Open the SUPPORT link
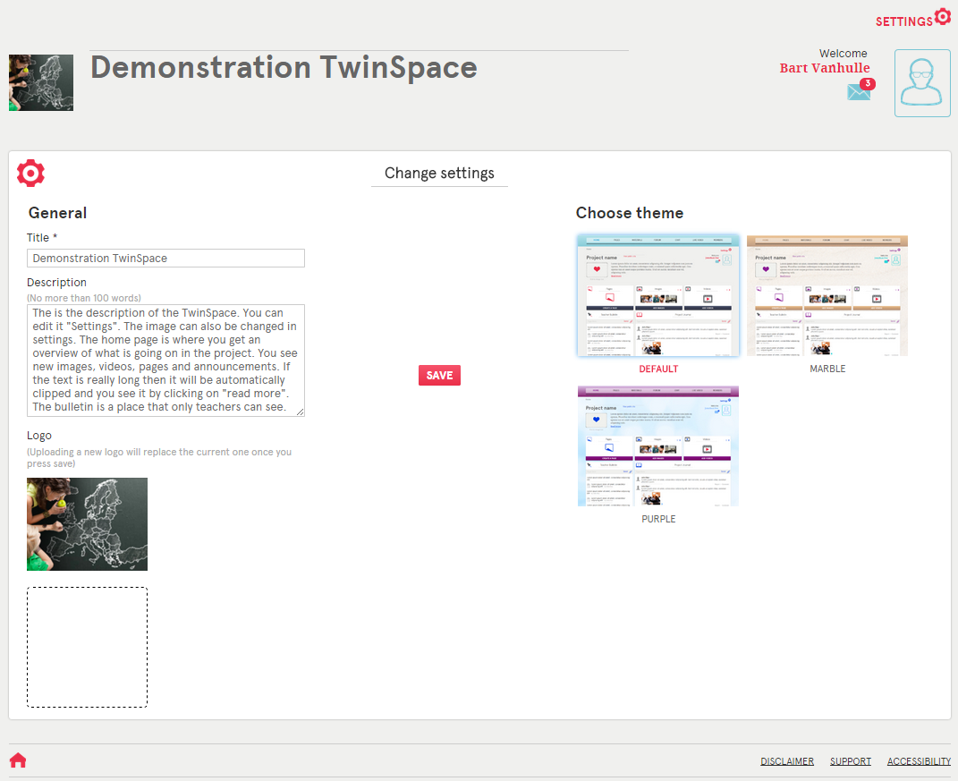This screenshot has height=781, width=958. (851, 760)
